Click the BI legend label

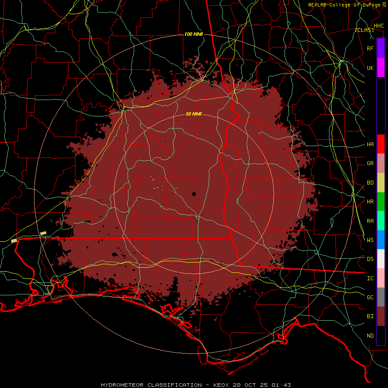coord(370,316)
